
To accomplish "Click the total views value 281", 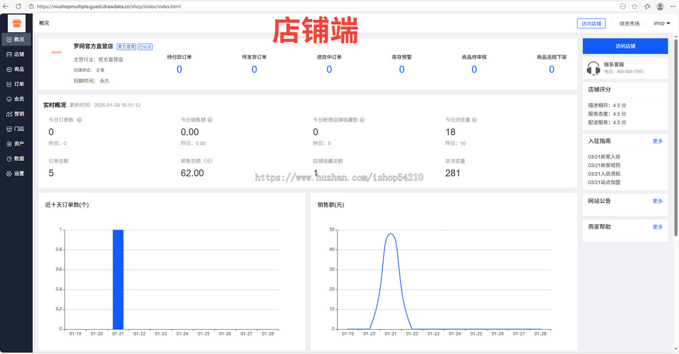I will [x=453, y=173].
